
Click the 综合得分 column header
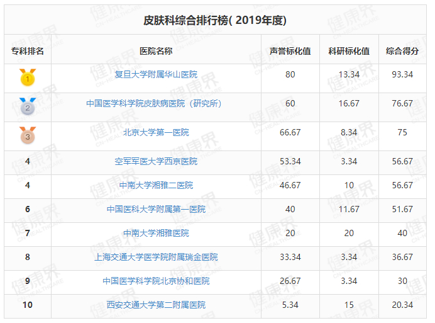[x=402, y=51]
